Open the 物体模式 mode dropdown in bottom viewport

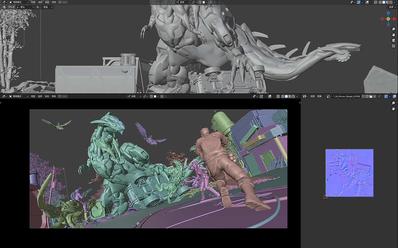[x=19, y=96]
